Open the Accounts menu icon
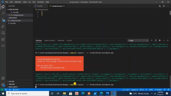Image resolution: width=171 pixels, height=96 pixels. coord(3,78)
